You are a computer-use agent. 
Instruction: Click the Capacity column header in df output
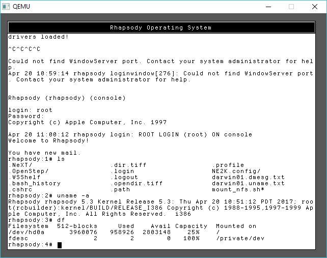191,226
